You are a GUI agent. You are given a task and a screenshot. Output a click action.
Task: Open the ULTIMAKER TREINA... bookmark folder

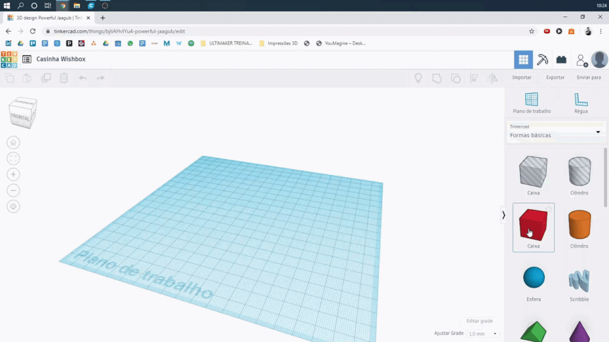tap(226, 43)
